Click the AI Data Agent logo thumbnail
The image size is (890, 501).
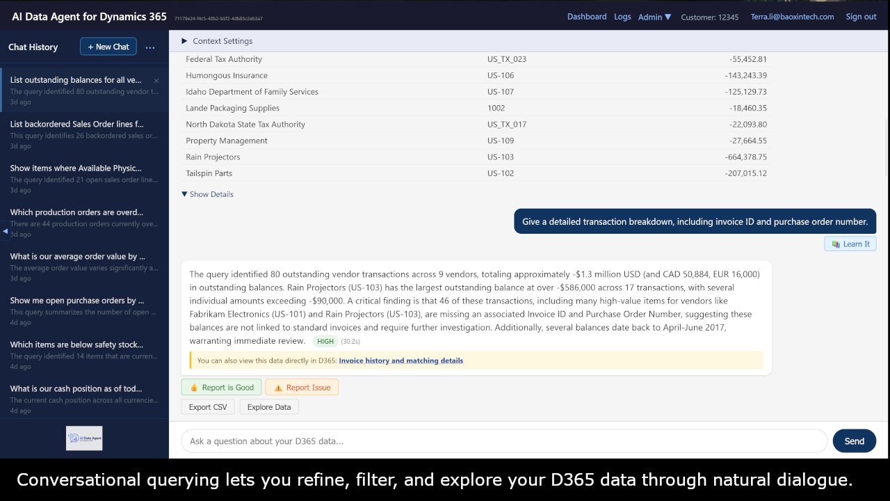pos(84,438)
